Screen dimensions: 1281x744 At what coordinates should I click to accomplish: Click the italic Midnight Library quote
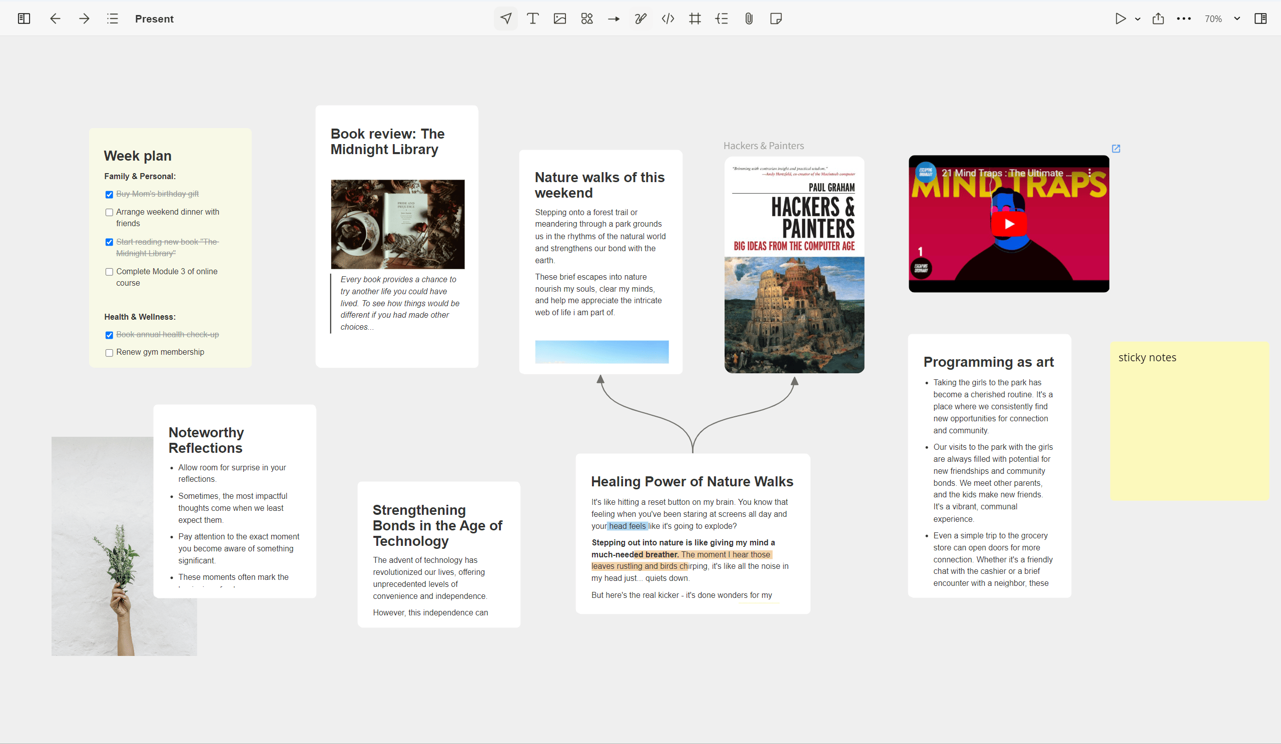coord(399,303)
